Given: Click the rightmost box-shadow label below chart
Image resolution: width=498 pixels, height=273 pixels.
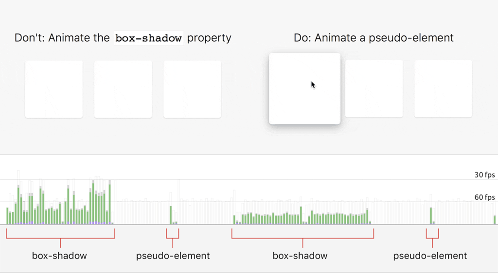Looking at the screenshot, I should pyautogui.click(x=300, y=256).
